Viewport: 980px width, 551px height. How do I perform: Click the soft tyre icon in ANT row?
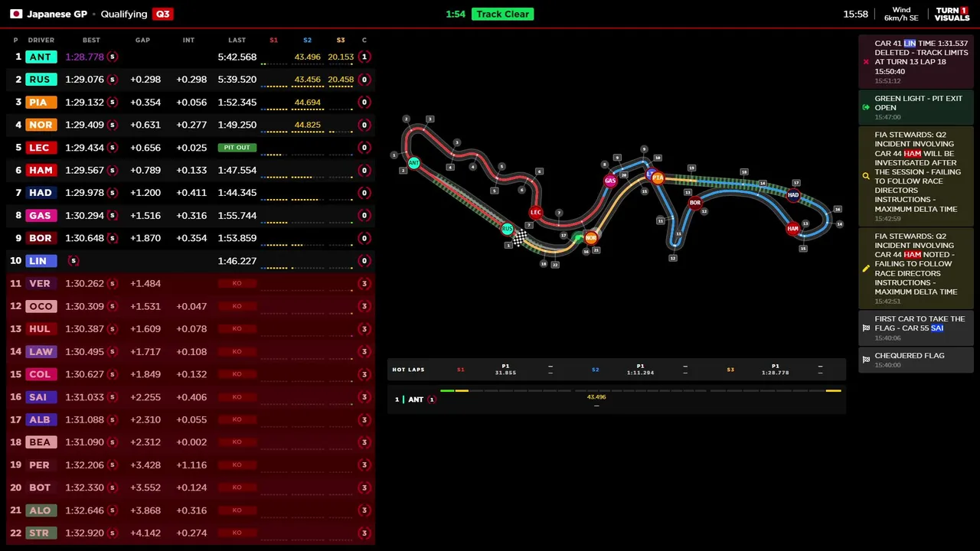(x=113, y=57)
